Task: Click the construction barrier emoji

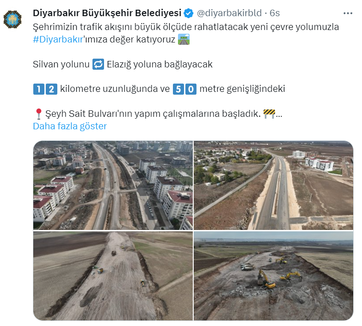Action: click(x=269, y=114)
